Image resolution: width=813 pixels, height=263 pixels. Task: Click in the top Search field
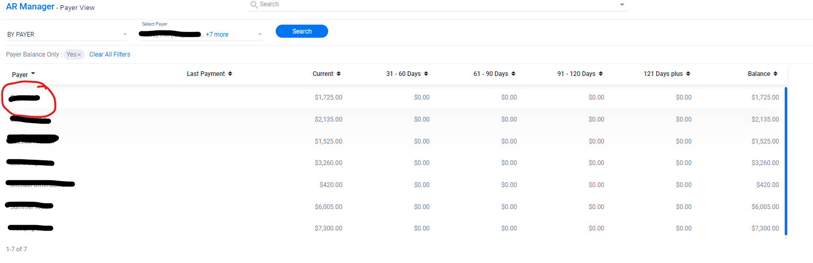click(x=435, y=5)
